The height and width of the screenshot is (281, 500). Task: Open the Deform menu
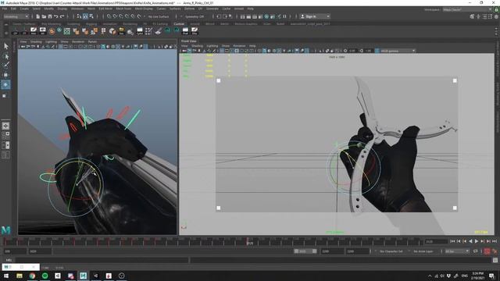(189, 9)
